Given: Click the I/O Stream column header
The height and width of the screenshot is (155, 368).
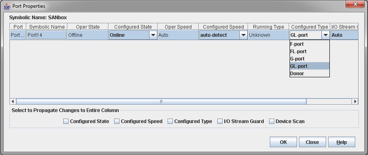Looking at the screenshot, I should tap(344, 27).
